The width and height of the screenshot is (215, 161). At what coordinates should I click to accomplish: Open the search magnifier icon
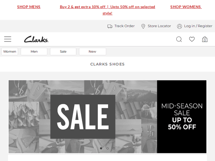[179, 39]
